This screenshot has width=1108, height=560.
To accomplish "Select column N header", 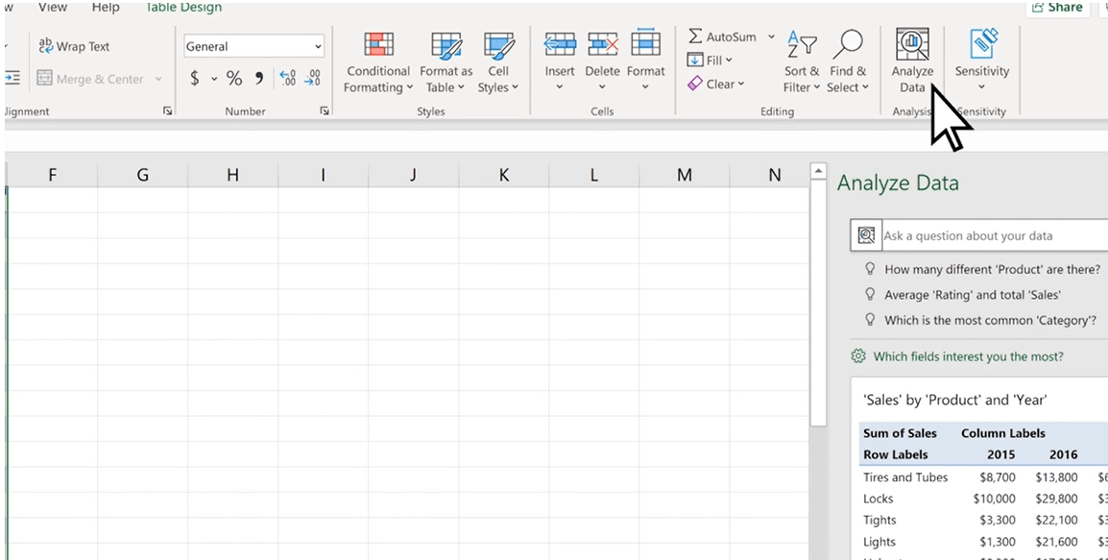I will coord(775,175).
